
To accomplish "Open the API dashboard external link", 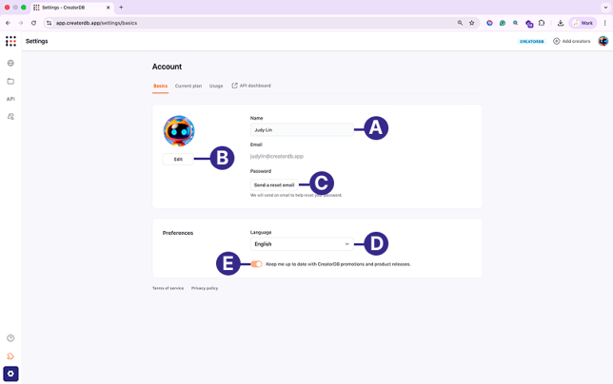I will pos(252,86).
